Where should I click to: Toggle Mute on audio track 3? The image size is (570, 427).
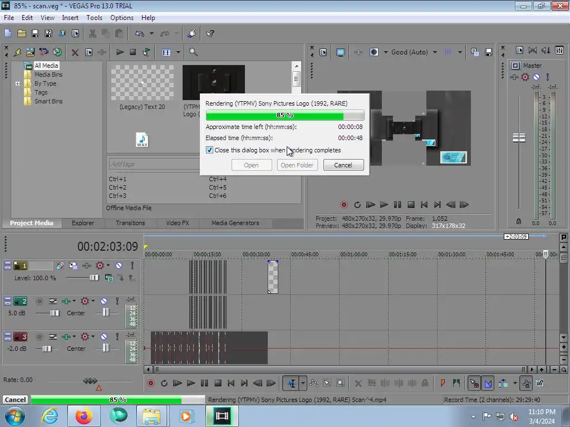pos(104,336)
